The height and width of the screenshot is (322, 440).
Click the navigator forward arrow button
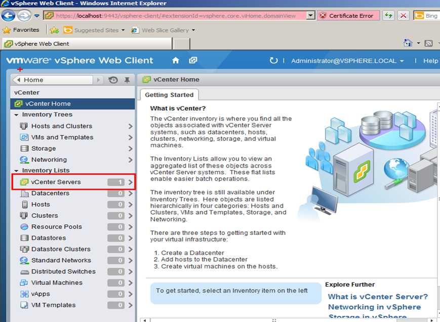click(x=98, y=80)
